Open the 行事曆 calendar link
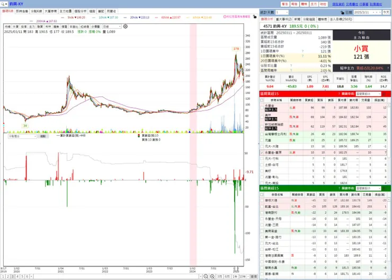Viewport: 392px width, 280px height. [364, 4]
